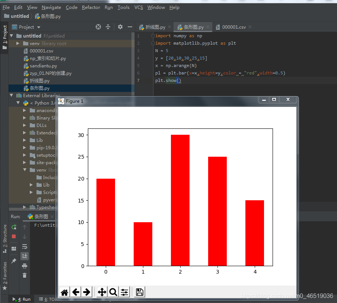Place the cursor on line 6 plt.bar code

click(x=220, y=73)
